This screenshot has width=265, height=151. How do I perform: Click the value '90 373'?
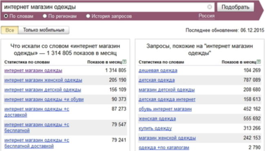point(119,99)
